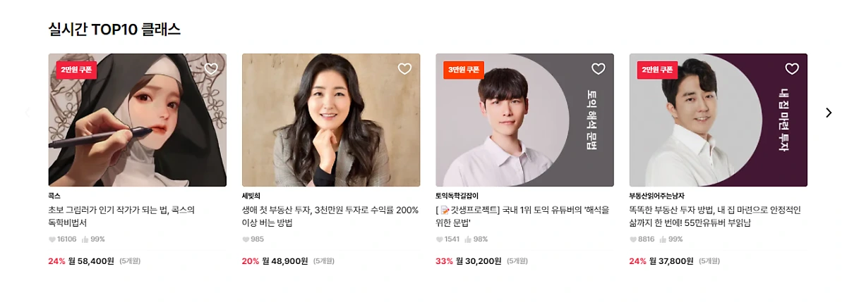Viewport: 847px width, 302px height.
Task: Toggle heart on 토익독학길잡이 class thumbnail
Action: point(598,69)
